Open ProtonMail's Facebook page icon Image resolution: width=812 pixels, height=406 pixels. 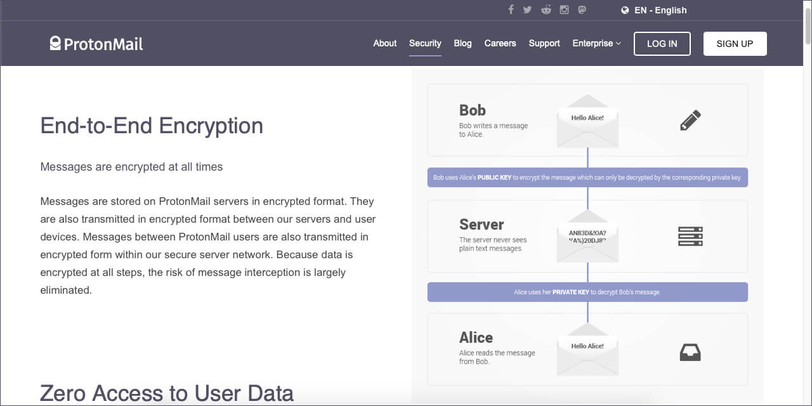coord(511,10)
